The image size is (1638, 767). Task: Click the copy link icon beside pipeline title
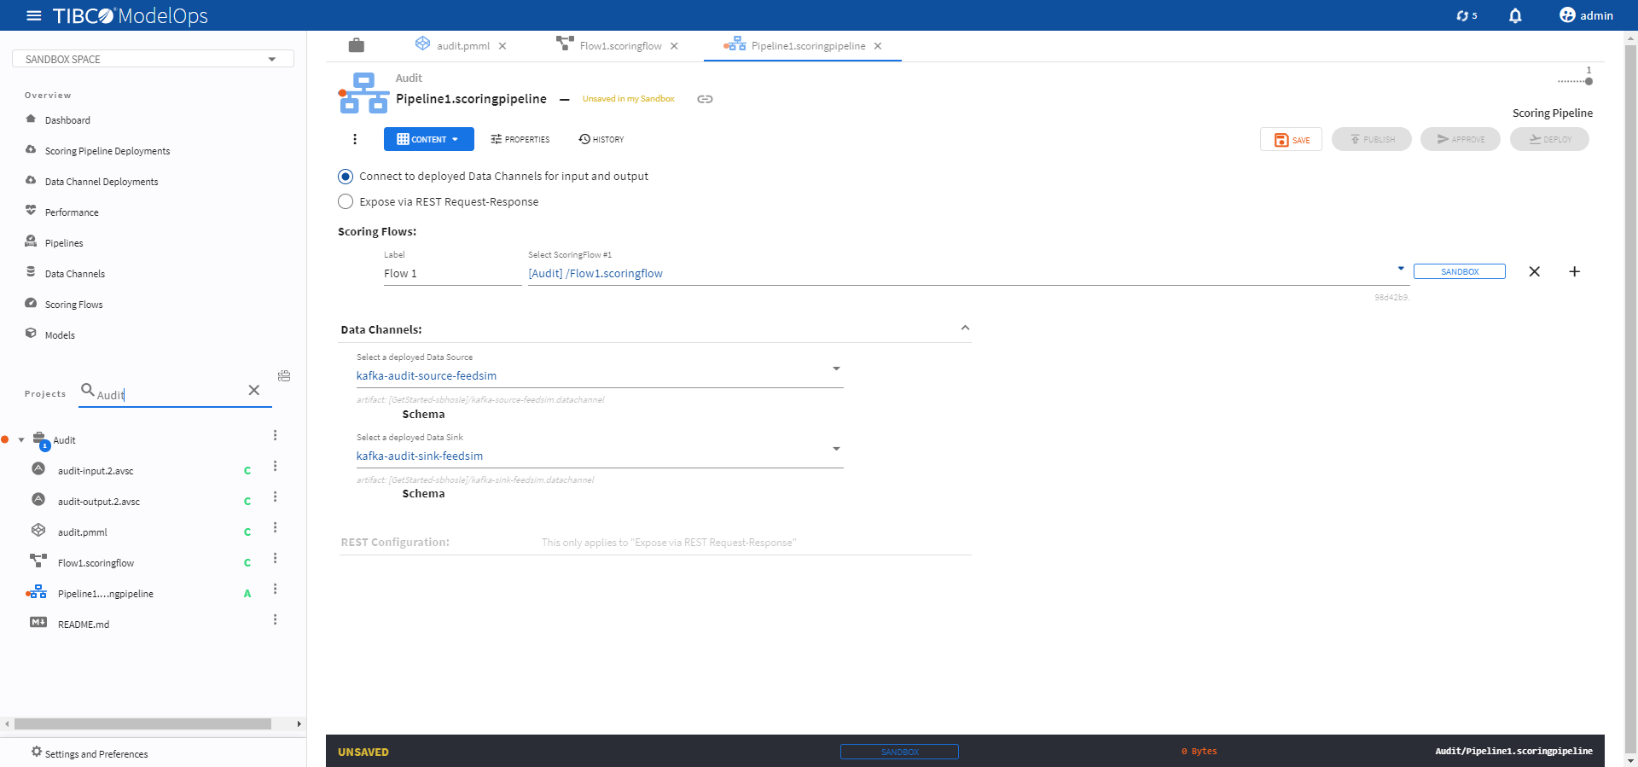click(705, 99)
